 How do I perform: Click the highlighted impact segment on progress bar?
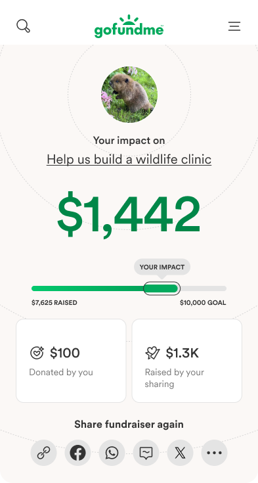pyautogui.click(x=162, y=288)
